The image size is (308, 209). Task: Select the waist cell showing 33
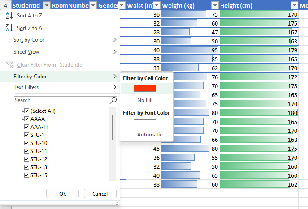[143, 68]
